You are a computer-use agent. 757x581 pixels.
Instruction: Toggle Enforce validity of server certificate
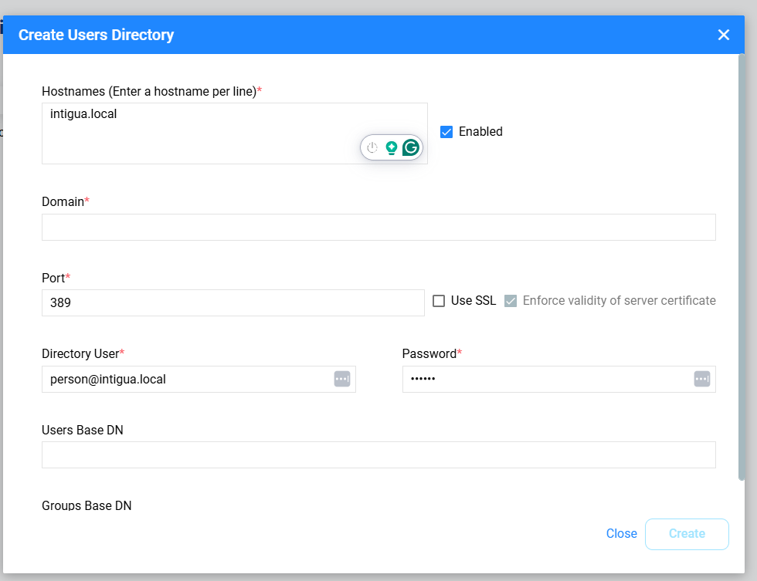(x=511, y=301)
